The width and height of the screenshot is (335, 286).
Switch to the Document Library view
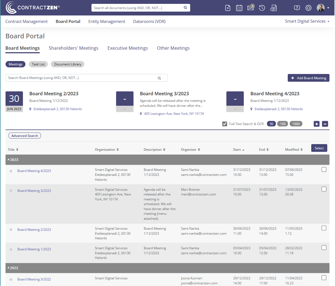[68, 64]
